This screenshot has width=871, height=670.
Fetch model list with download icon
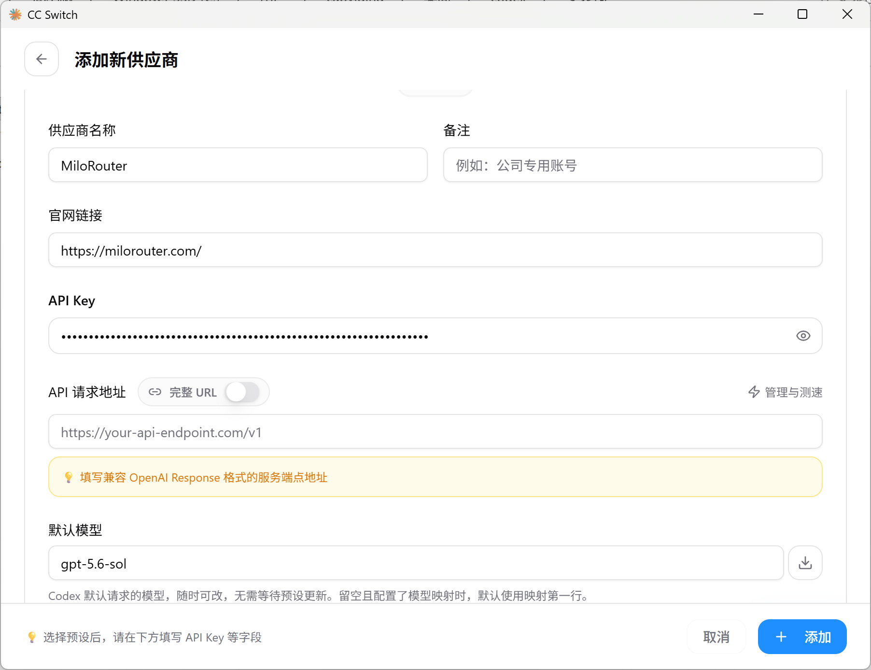point(805,563)
